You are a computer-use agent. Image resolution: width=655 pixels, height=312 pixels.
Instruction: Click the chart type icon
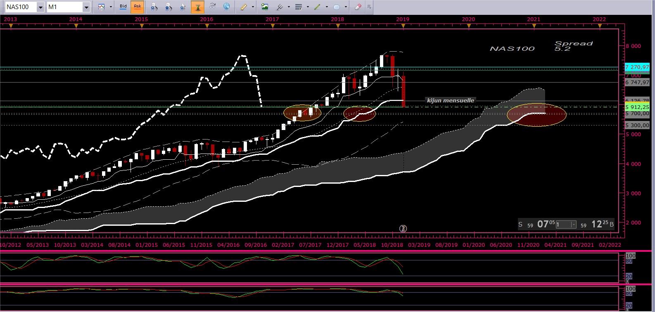tap(101, 7)
